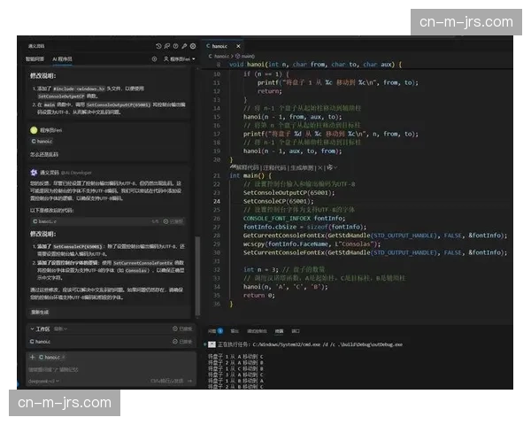Viewport: 531px width, 425px height.
Task: Click the icon next to chat history
Action: click(x=167, y=45)
